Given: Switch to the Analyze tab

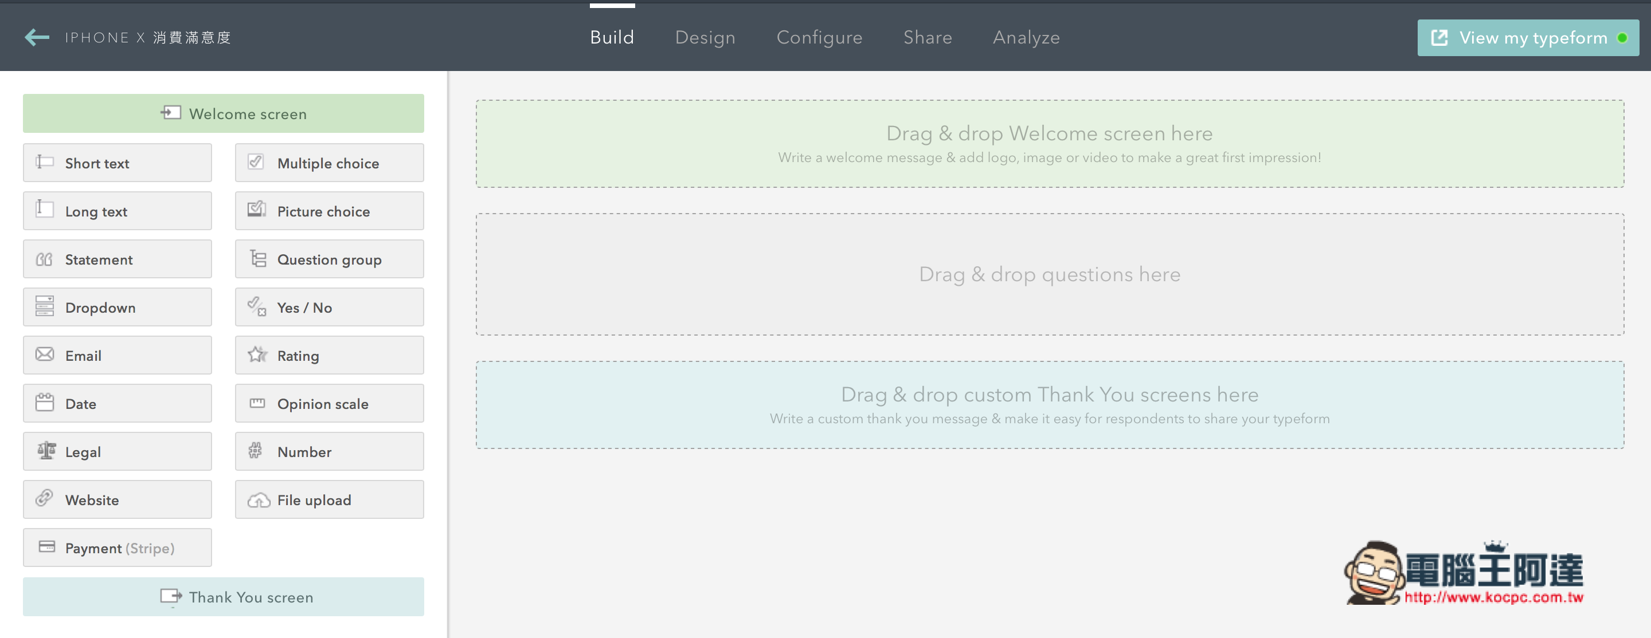Looking at the screenshot, I should click(x=1027, y=37).
